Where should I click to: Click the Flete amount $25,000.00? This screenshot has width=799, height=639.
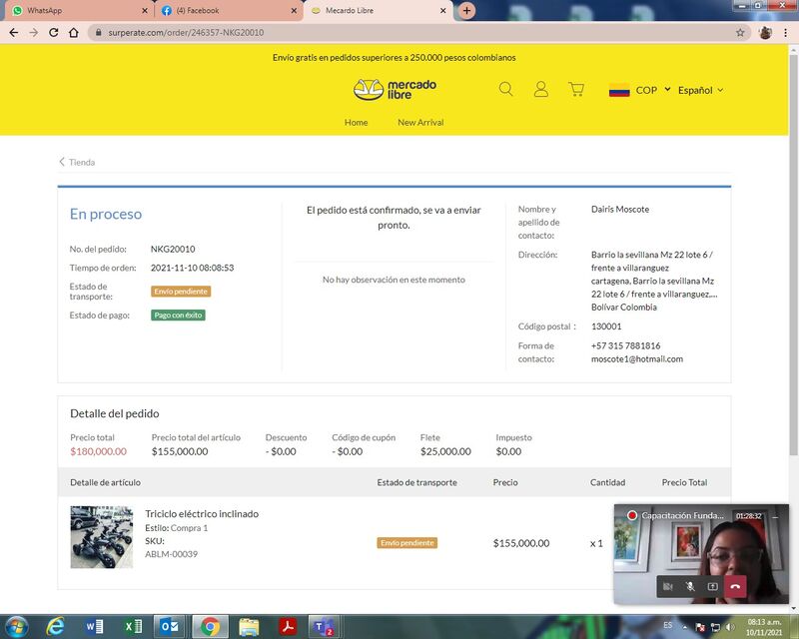pyautogui.click(x=445, y=451)
